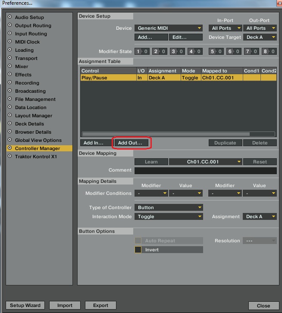Click the Mapped to column header
This screenshot has width=282, height=313.
click(x=222, y=71)
